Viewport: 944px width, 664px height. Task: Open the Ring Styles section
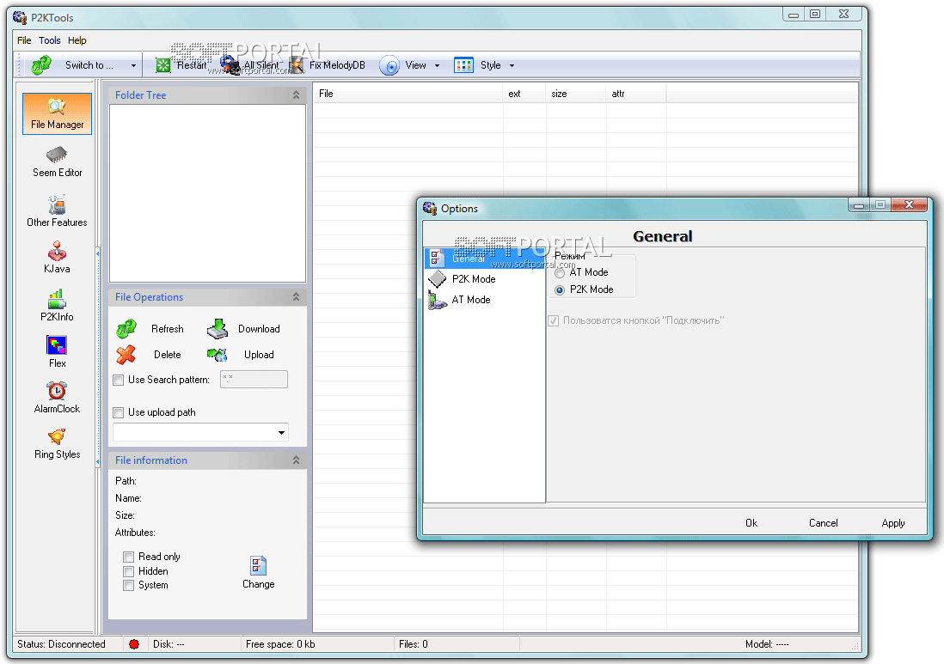[58, 444]
